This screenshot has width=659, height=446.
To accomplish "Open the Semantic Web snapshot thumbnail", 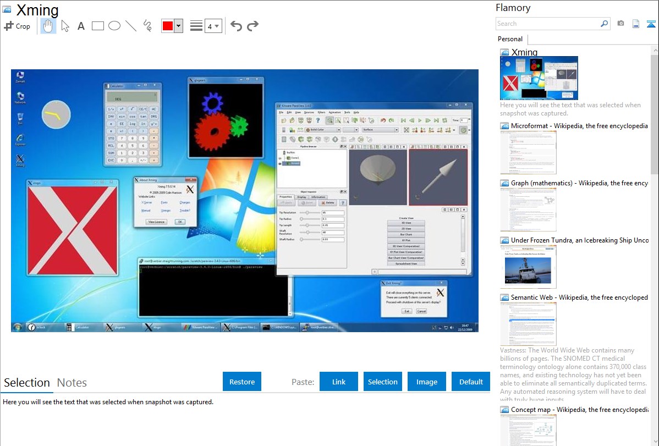I will 528,324.
